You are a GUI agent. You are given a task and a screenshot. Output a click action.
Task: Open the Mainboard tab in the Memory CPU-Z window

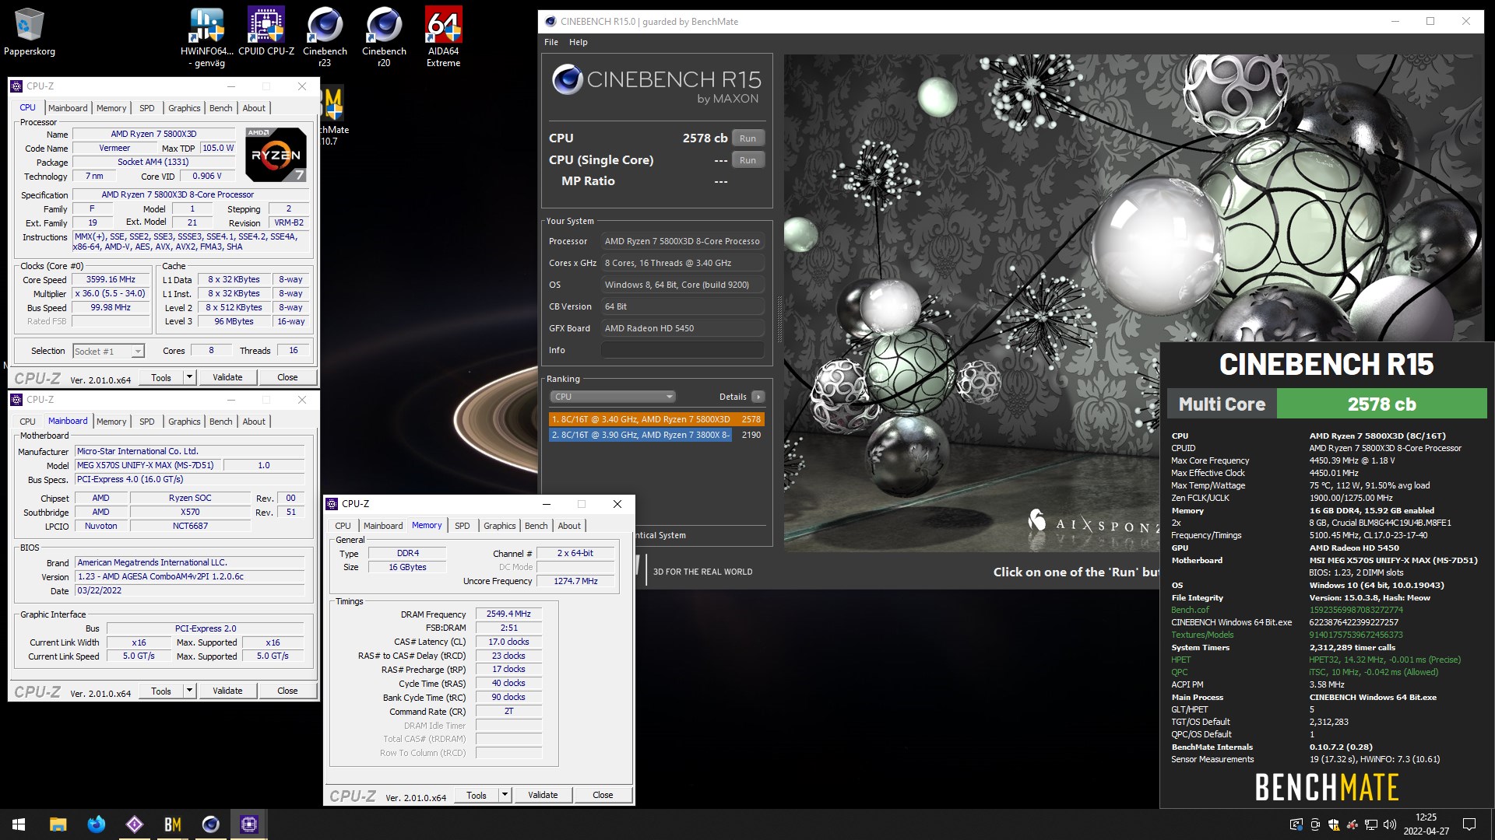pyautogui.click(x=383, y=526)
